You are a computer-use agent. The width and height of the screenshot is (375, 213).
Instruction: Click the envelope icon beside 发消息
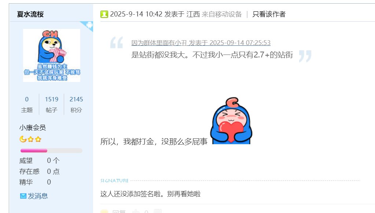click(x=23, y=196)
